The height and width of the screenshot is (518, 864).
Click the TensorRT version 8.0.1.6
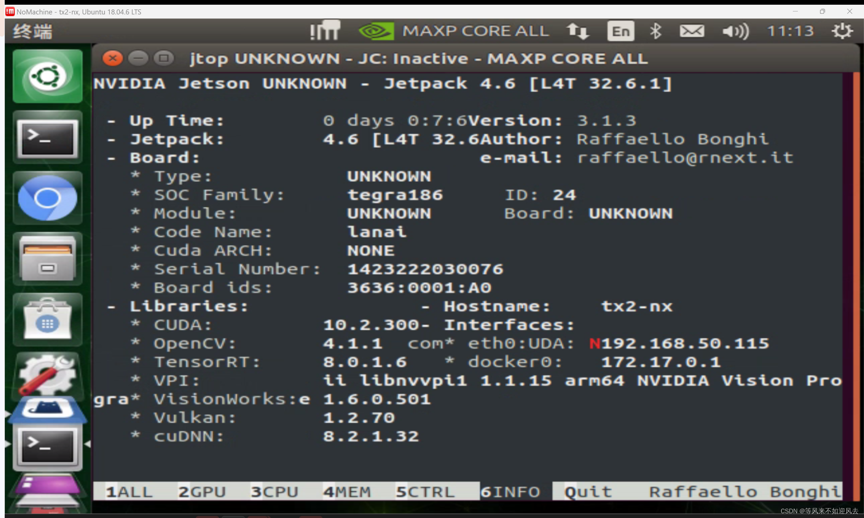tap(365, 362)
